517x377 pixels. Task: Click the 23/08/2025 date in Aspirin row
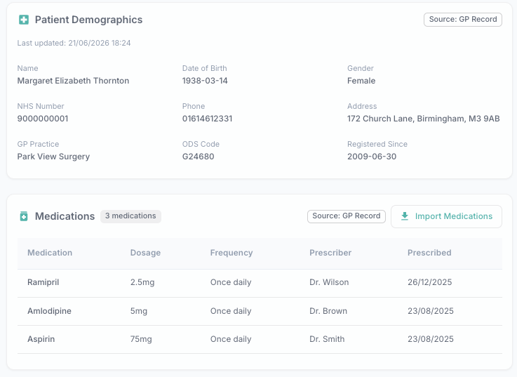(x=431, y=339)
